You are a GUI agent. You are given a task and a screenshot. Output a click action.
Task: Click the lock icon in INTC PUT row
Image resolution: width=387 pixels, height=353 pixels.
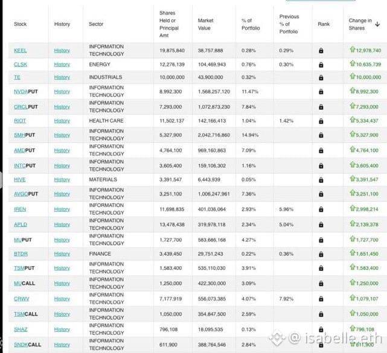point(321,166)
